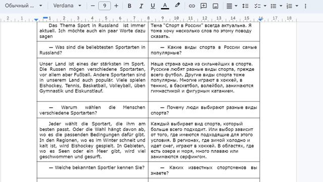This screenshot has height=182, width=323.
Task: Open the Verdana font family dropdown
Action: coord(67,6)
